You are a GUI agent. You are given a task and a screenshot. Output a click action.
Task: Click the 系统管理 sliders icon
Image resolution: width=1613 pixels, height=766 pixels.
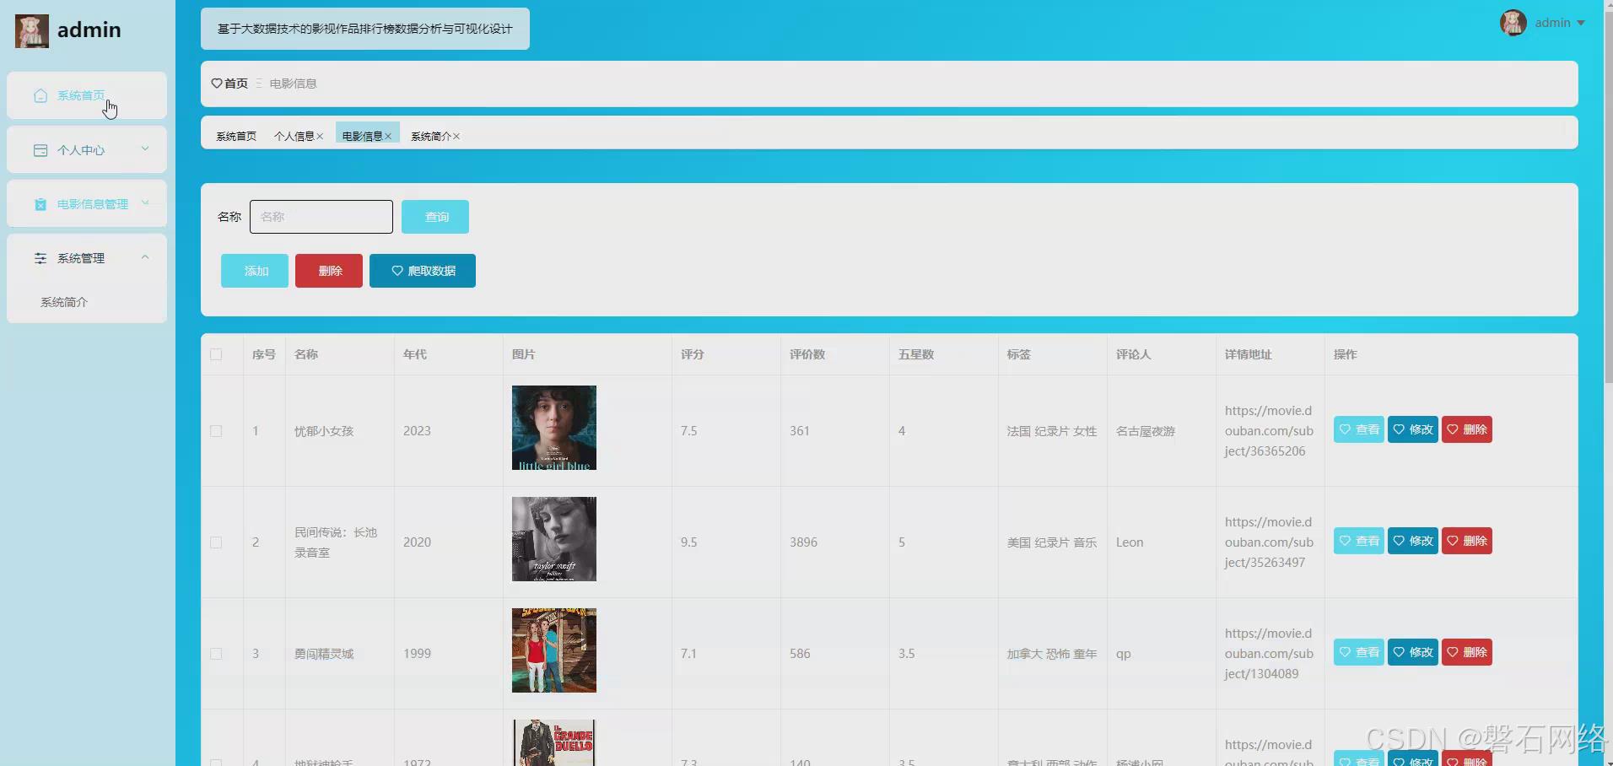point(40,258)
